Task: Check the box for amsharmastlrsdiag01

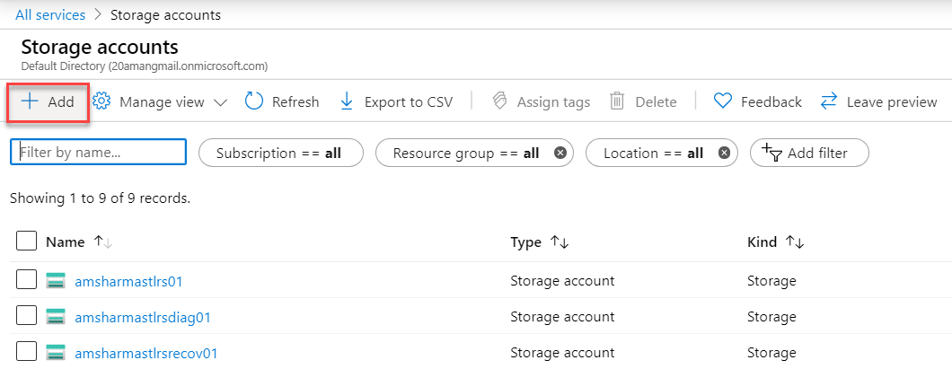Action: [x=26, y=316]
